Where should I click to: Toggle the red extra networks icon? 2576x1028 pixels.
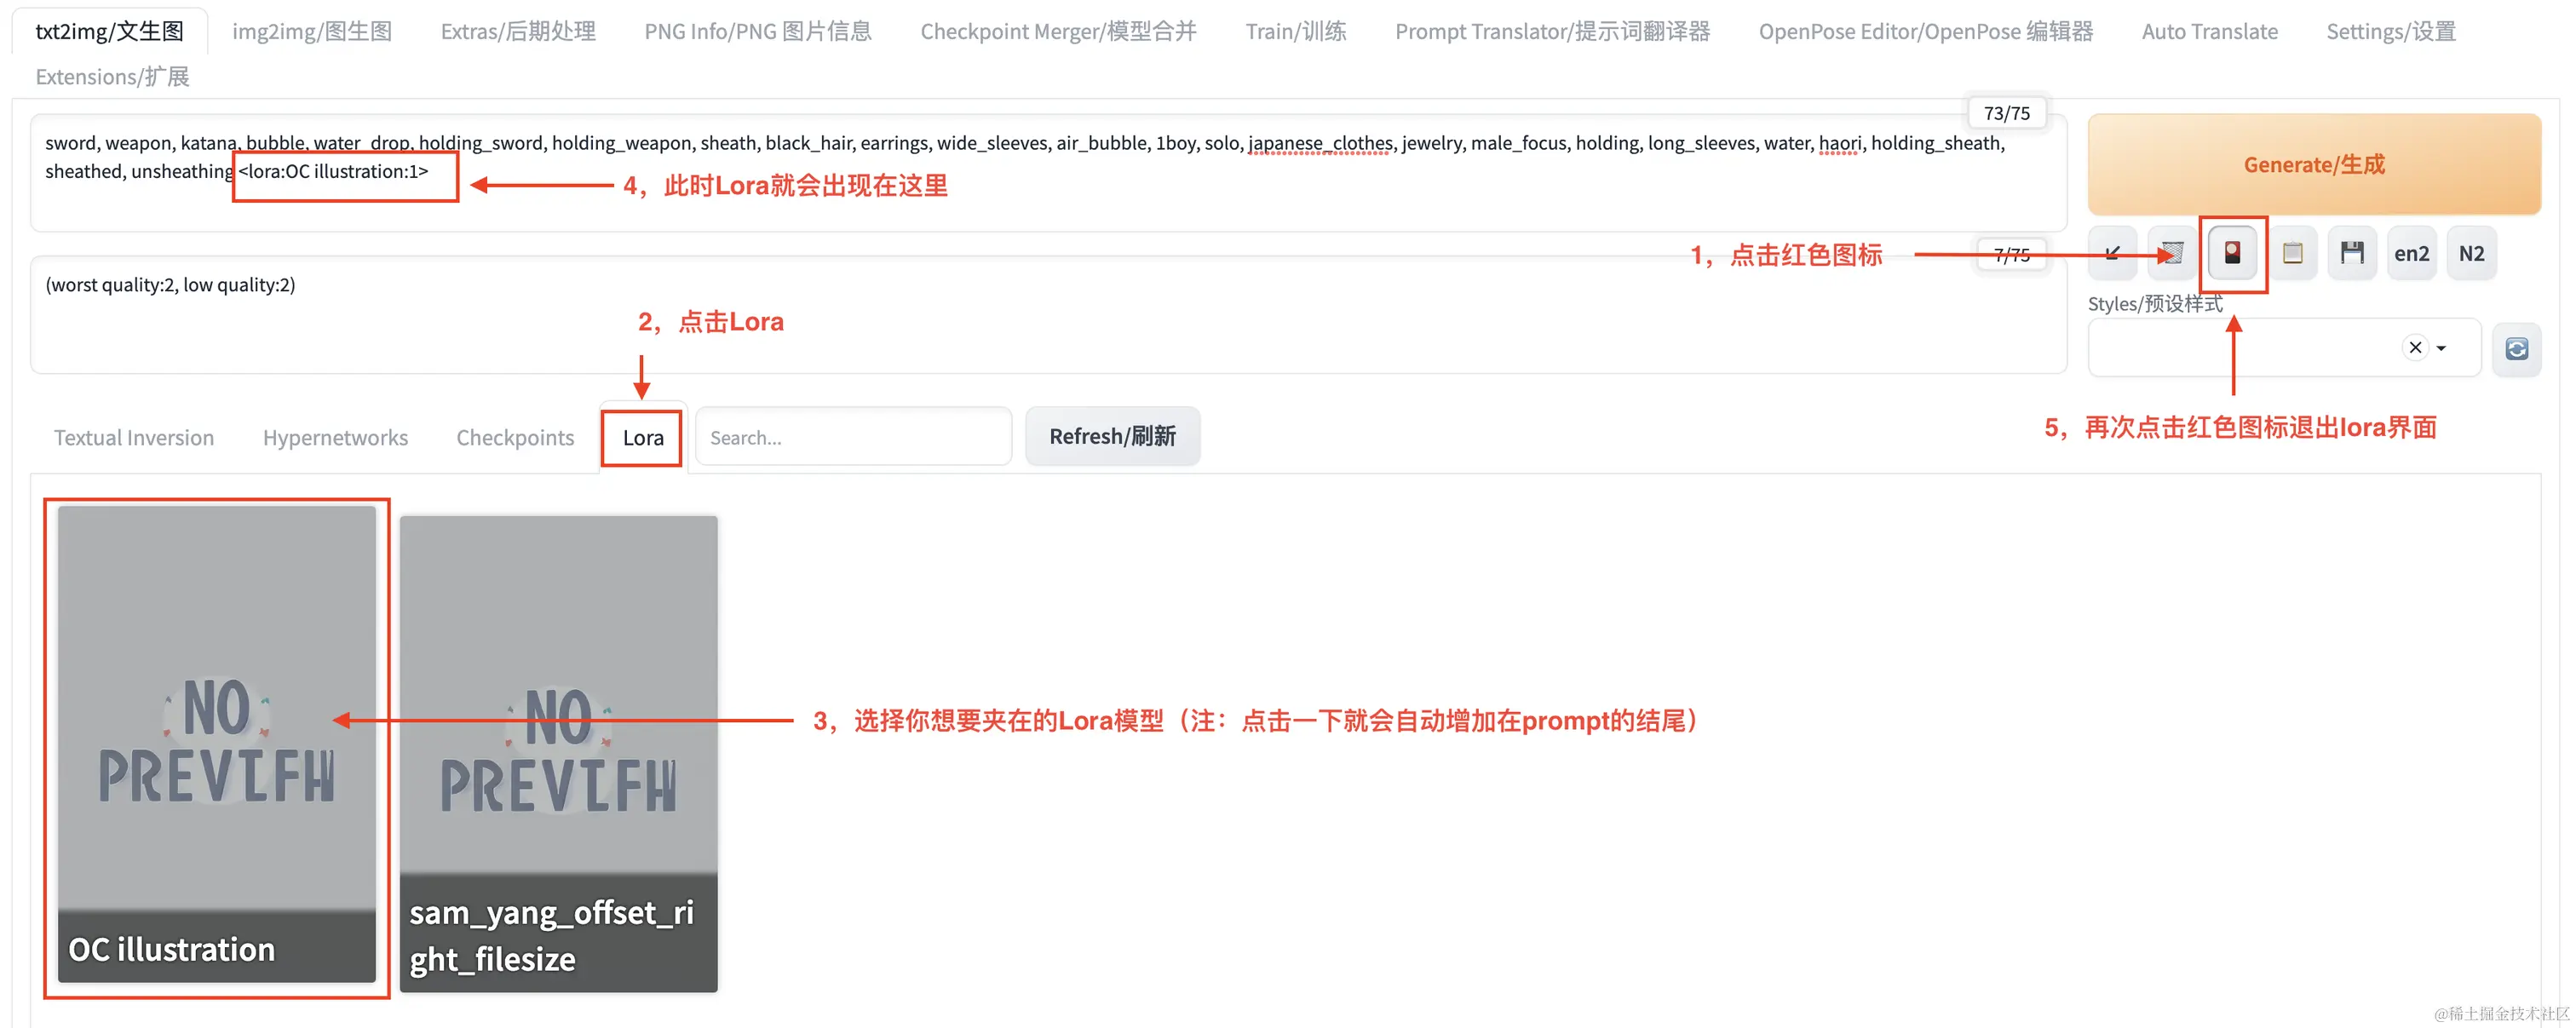point(2232,254)
